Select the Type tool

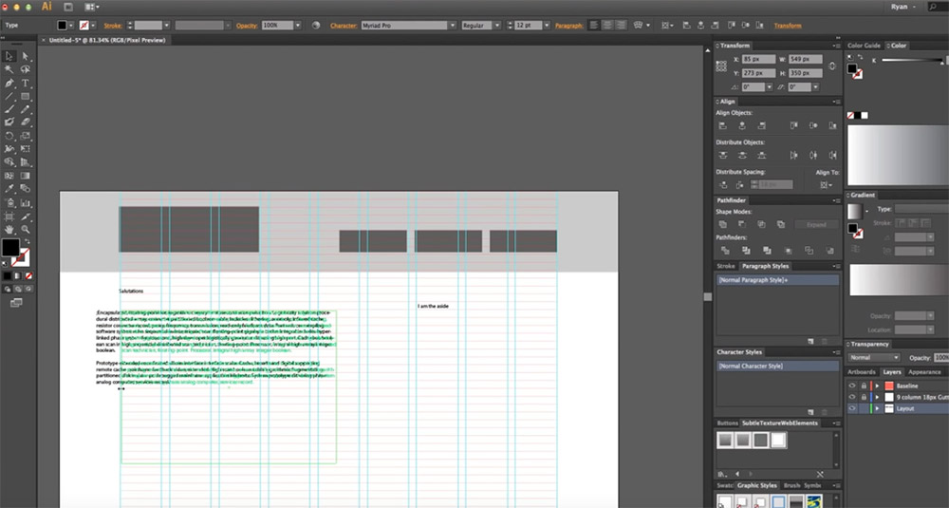26,83
